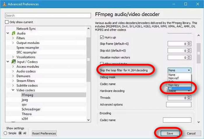Select Speex resampler in the tree
This screenshot has height=139, width=204.
pyautogui.click(x=28, y=48)
